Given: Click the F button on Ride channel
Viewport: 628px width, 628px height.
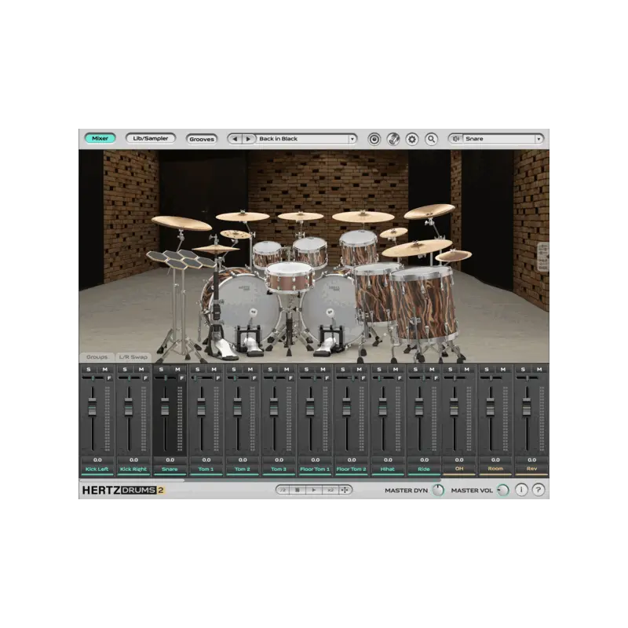Looking at the screenshot, I should (436, 378).
